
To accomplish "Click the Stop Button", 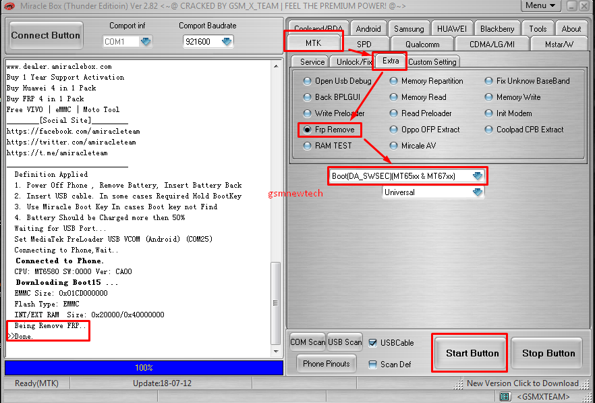I will pos(548,353).
